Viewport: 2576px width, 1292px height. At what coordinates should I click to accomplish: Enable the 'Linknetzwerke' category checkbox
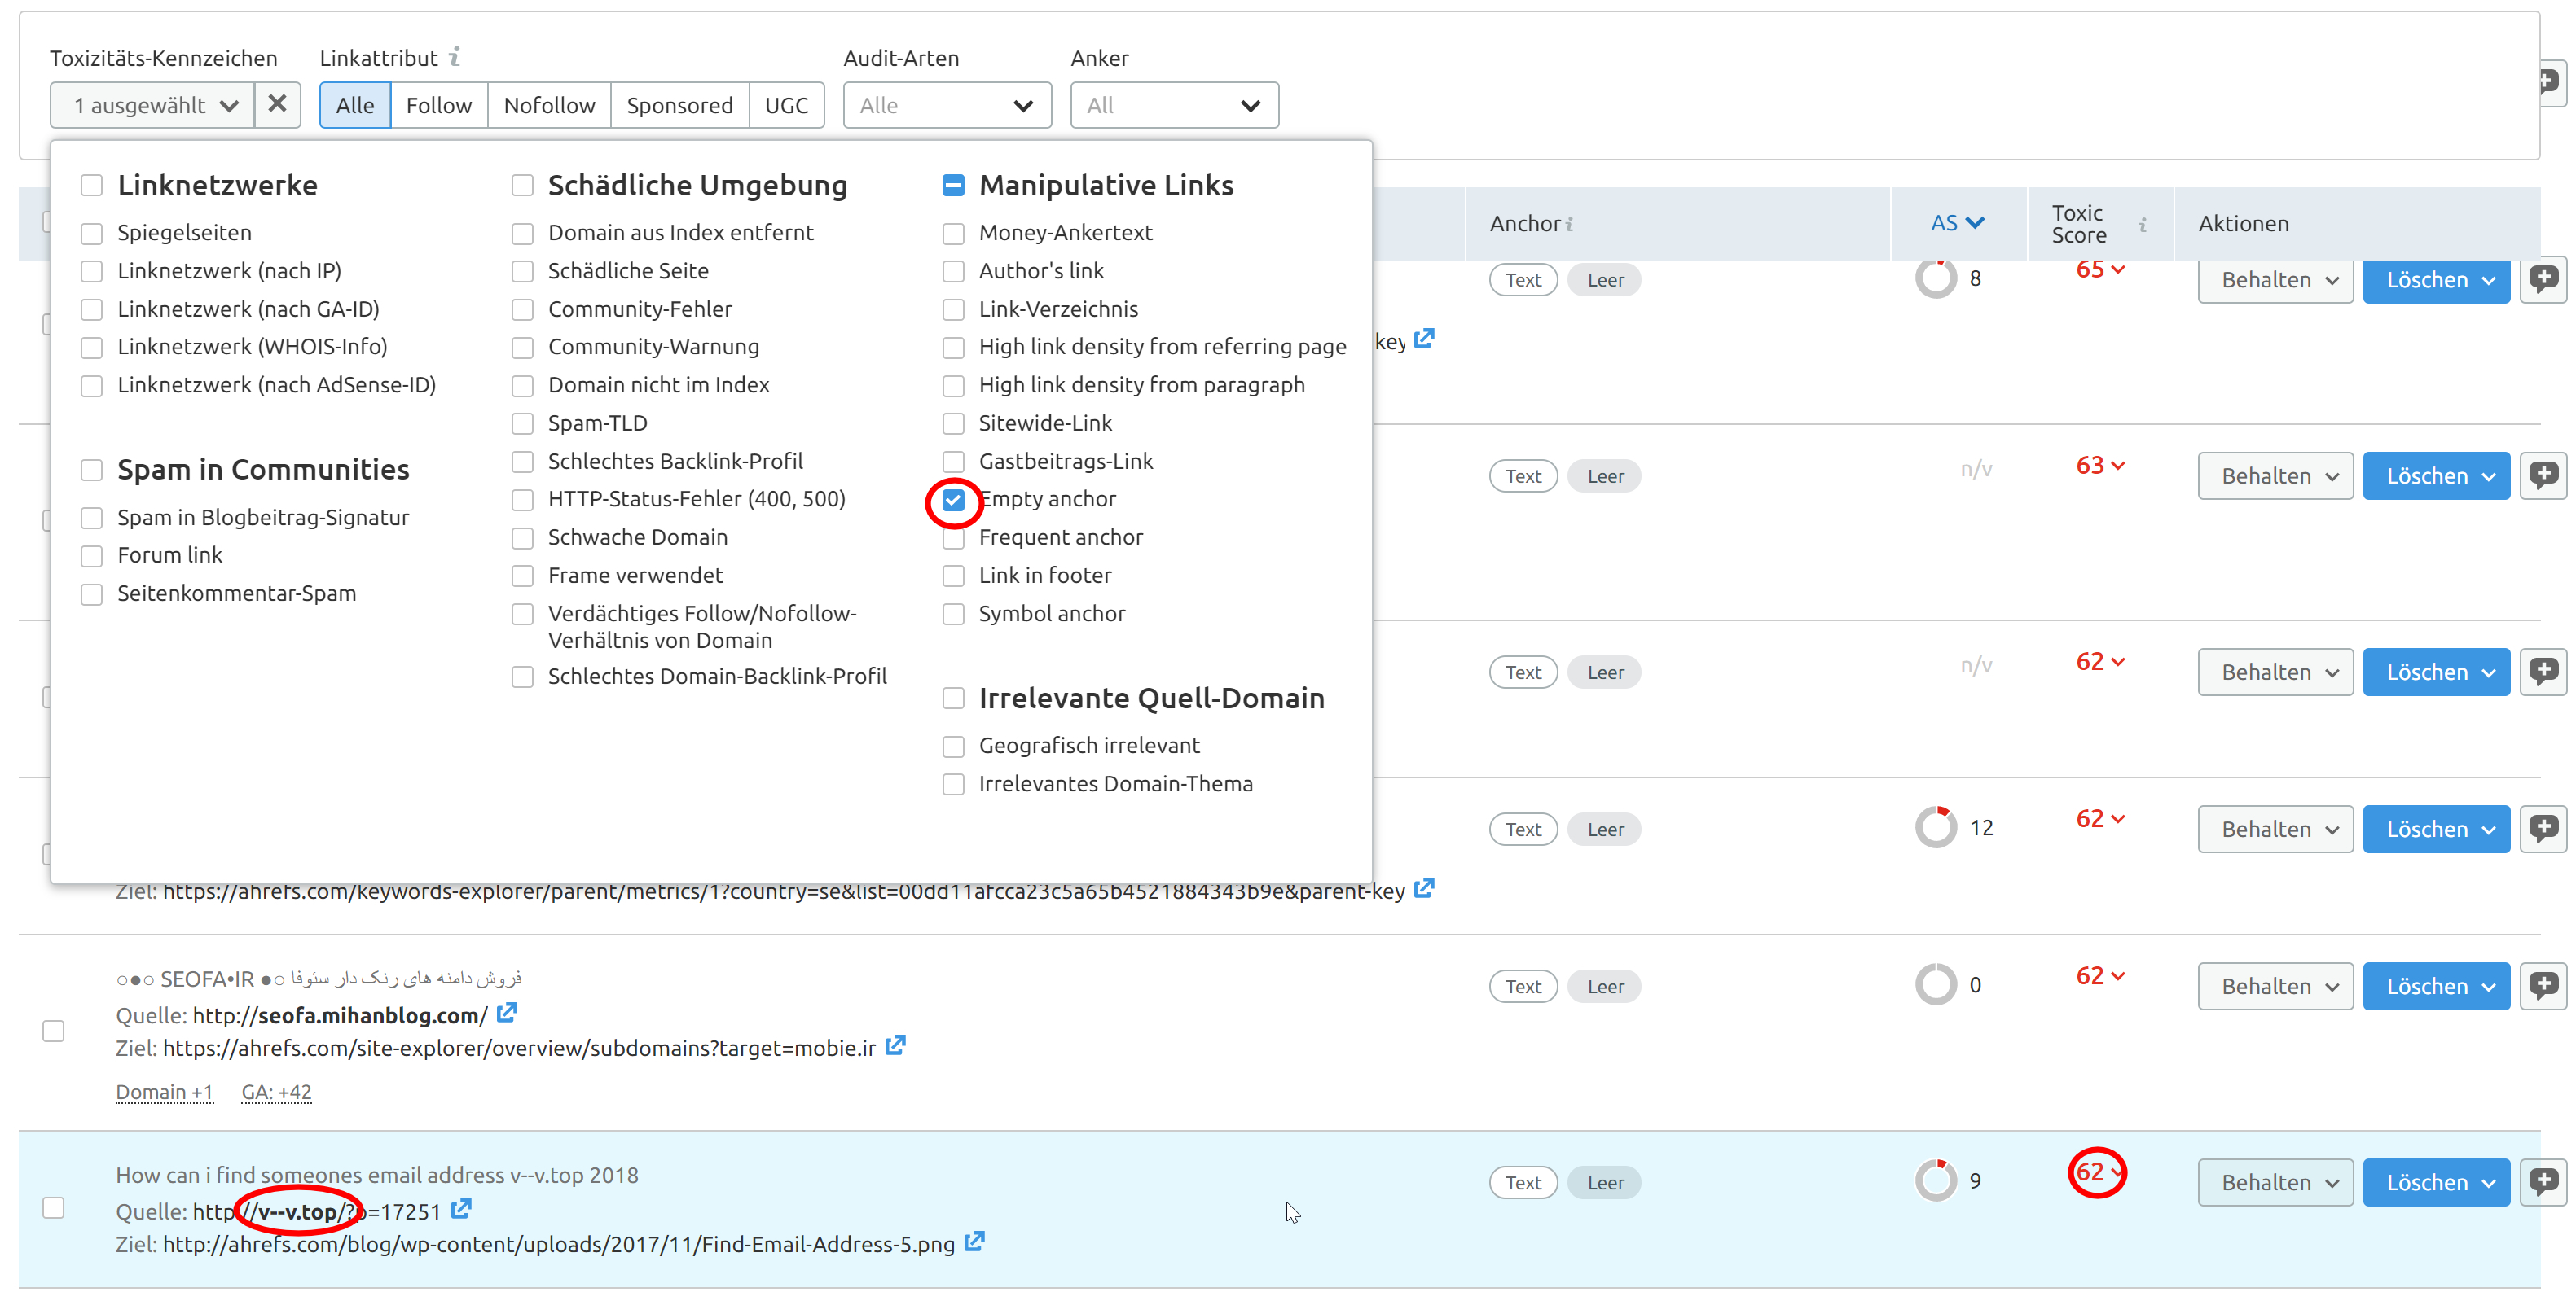click(x=90, y=185)
